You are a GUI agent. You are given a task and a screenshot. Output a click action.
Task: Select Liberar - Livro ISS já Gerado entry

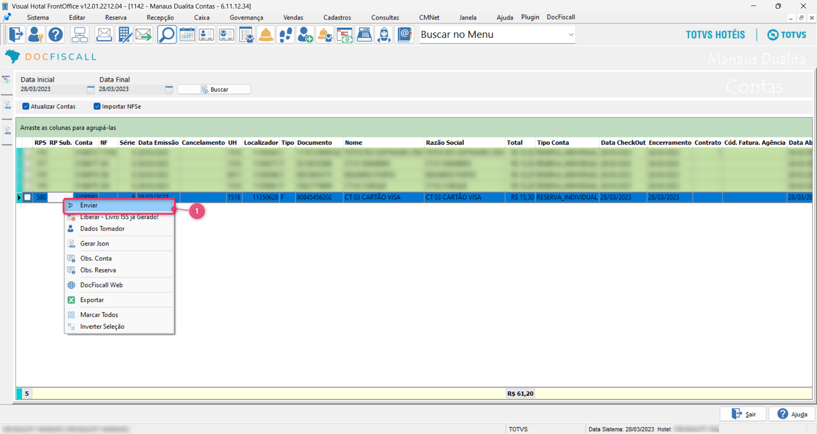[x=120, y=217]
